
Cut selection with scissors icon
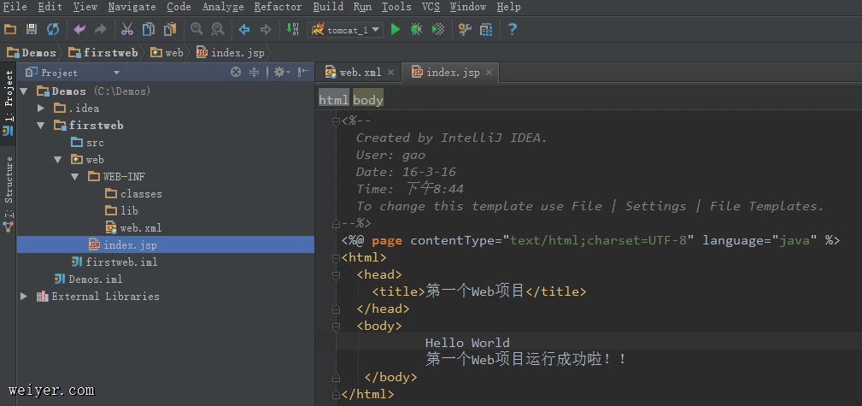[x=127, y=29]
